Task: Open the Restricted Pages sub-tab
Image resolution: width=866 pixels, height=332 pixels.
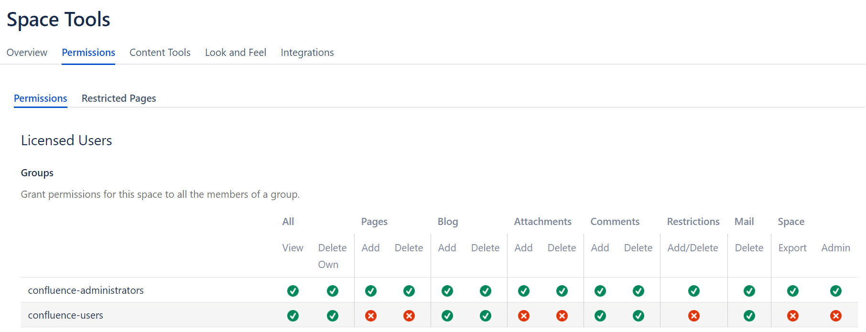Action: pyautogui.click(x=119, y=98)
